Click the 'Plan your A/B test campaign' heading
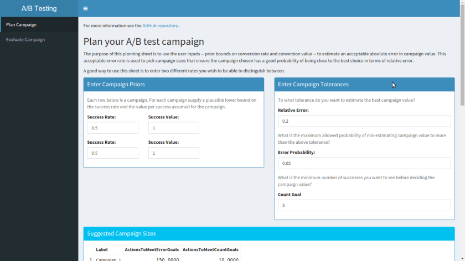Image resolution: width=465 pixels, height=261 pixels. tap(143, 41)
